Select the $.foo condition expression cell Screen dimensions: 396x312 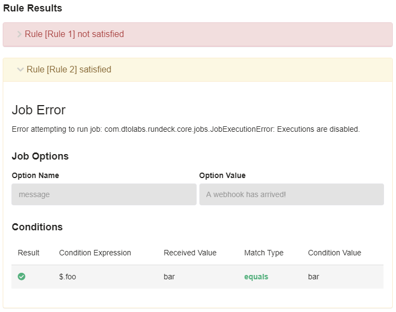pyautogui.click(x=68, y=277)
